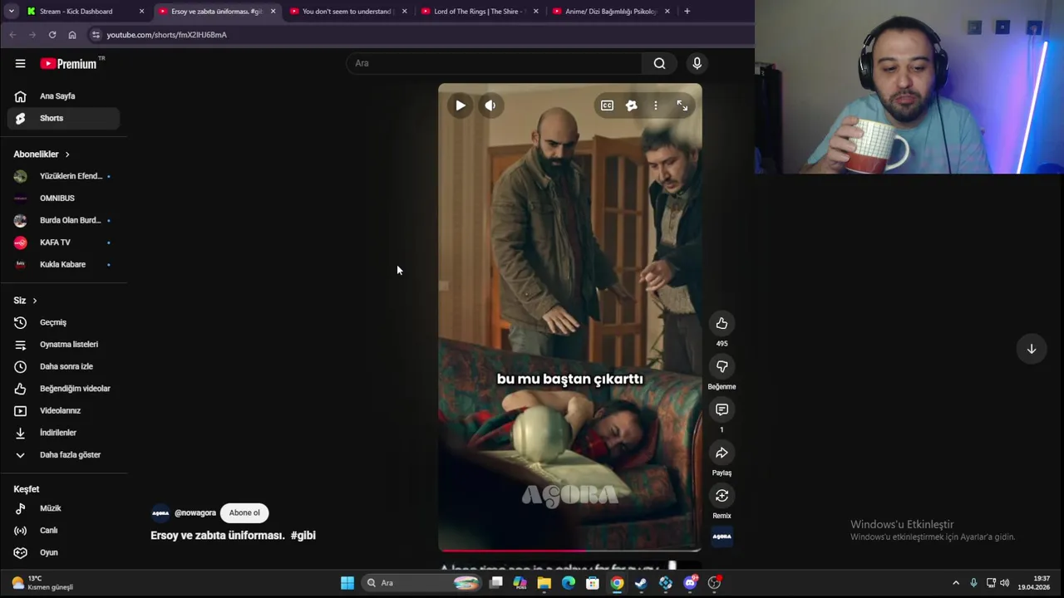Switch to Anime/ Dizi Bağımlılığı tab
Screen dimensions: 1064x598
point(611,12)
